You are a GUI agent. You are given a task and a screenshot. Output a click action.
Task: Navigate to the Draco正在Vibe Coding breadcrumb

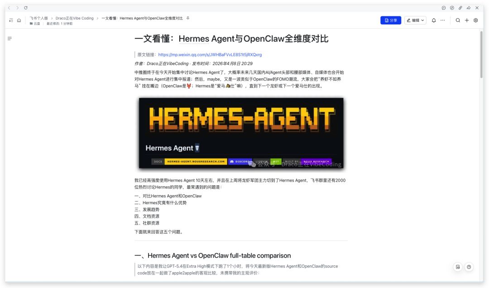coord(74,18)
